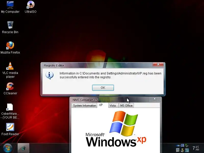Viewport: 204px width, 153px height.
Task: Select the XP tab in NNS Genuine
Action: tap(101, 105)
